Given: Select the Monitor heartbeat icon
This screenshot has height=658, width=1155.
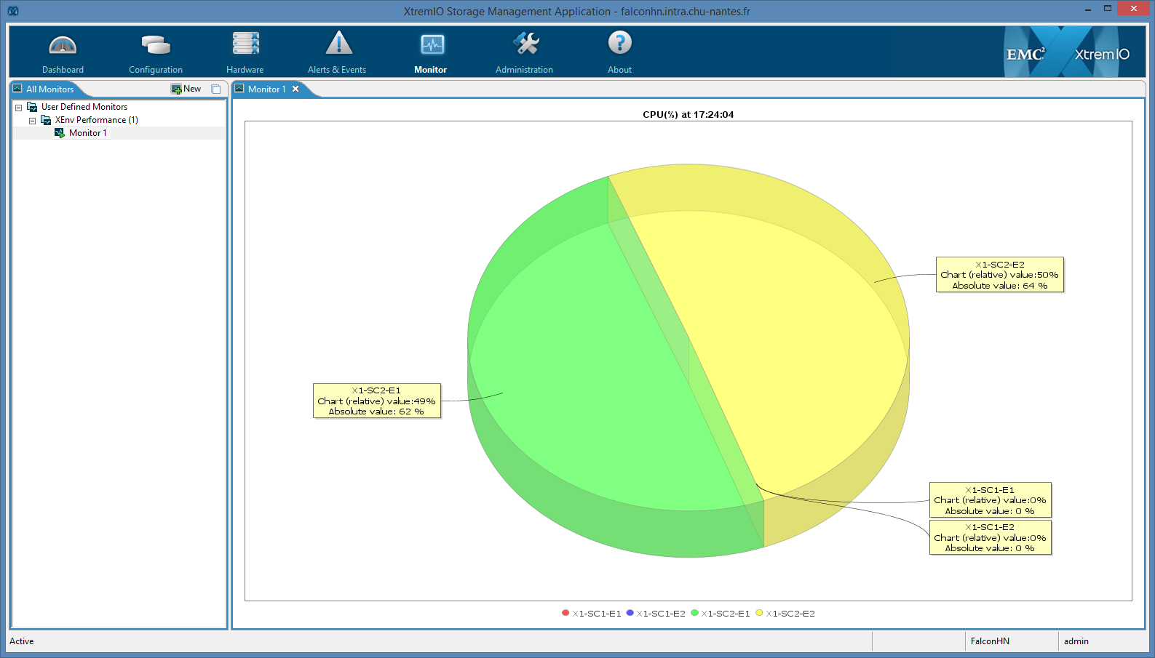Looking at the screenshot, I should coord(432,45).
